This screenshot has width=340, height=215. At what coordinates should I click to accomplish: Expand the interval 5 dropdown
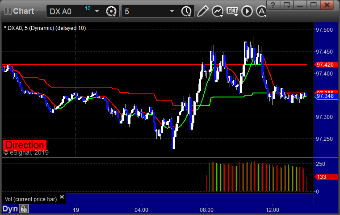[172, 11]
